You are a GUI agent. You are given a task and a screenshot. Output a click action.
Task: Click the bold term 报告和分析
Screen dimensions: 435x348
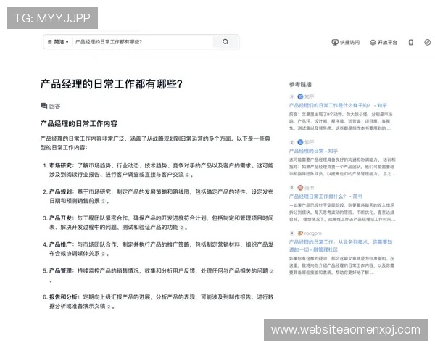point(63,297)
